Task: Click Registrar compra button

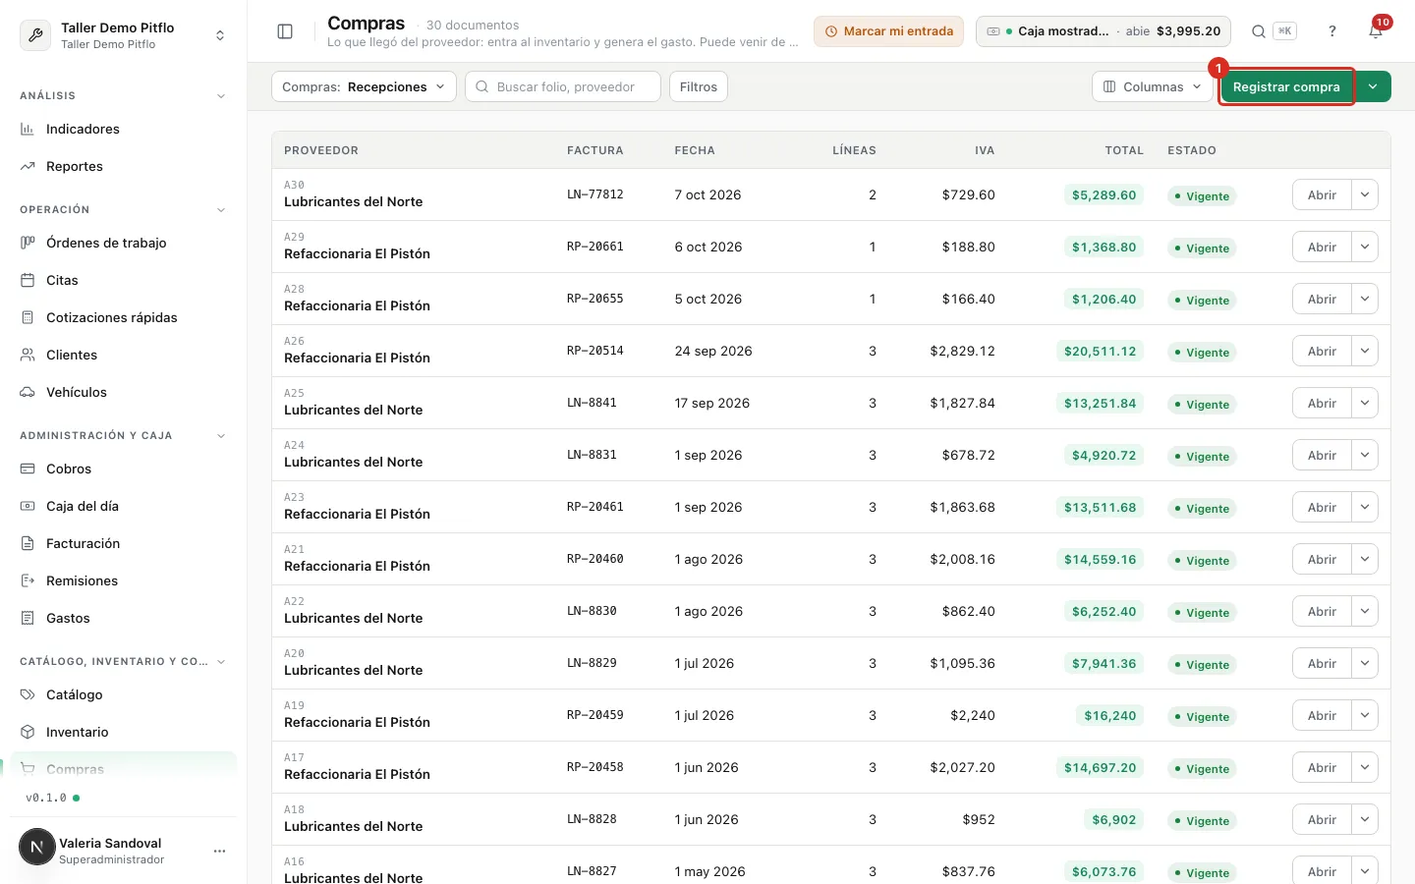Action: point(1286,86)
